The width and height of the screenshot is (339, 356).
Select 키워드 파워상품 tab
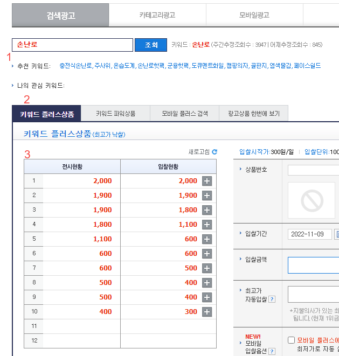coord(115,114)
